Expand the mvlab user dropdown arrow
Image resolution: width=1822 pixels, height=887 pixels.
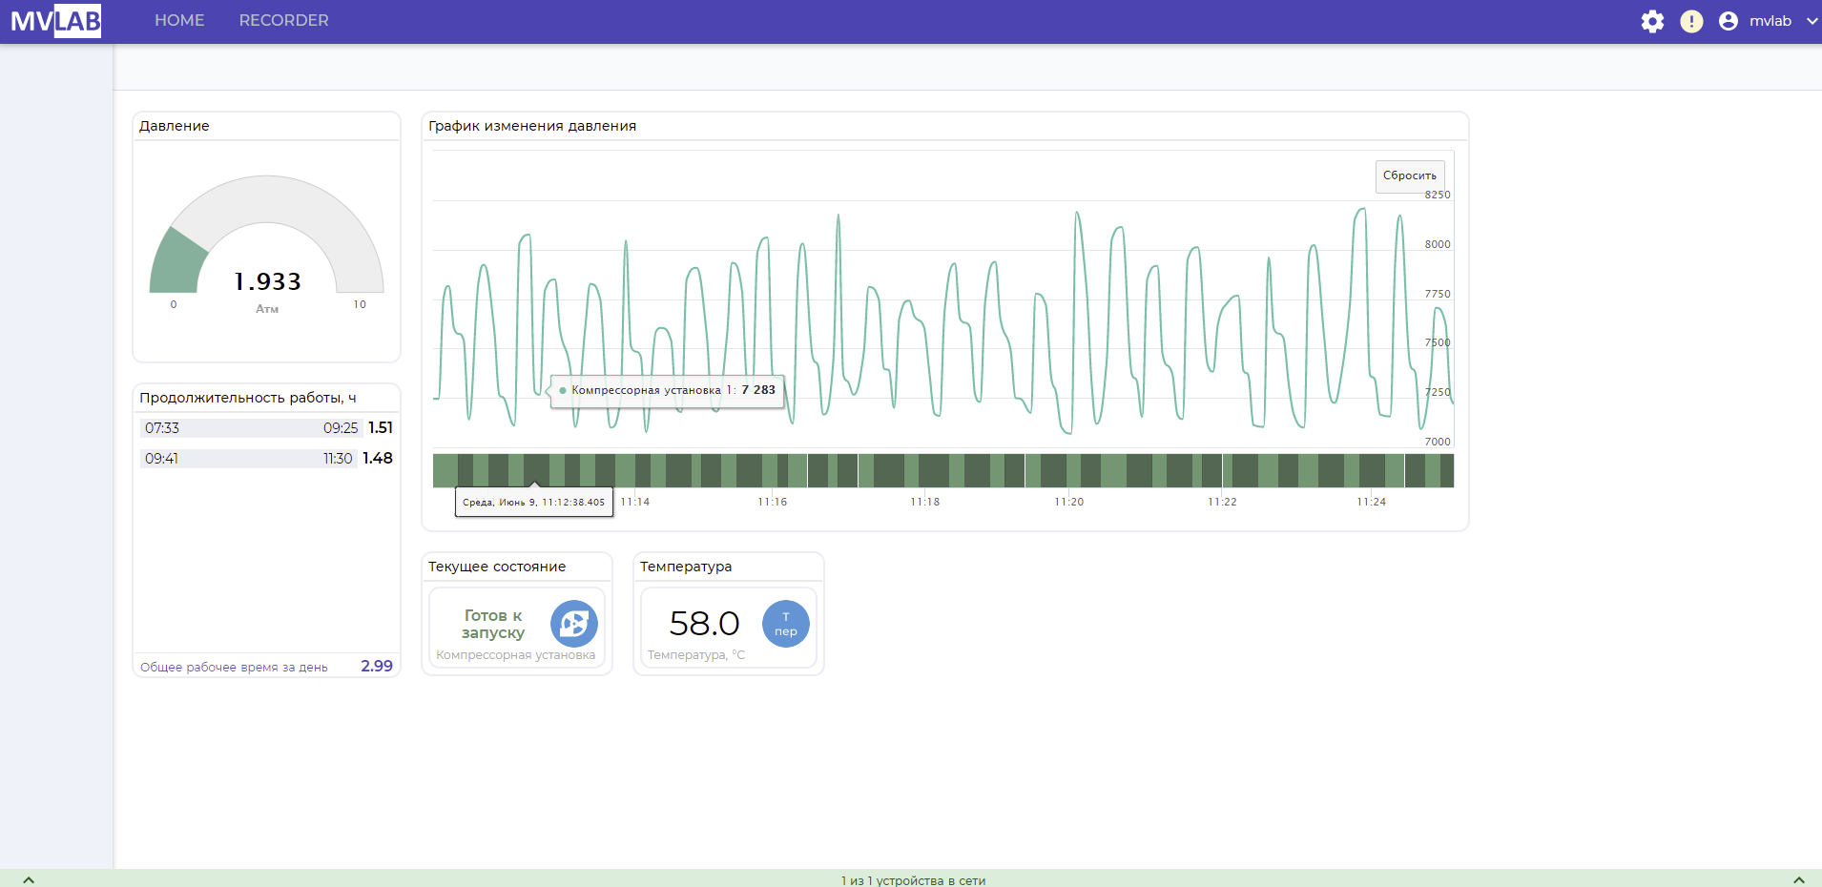click(x=1812, y=21)
